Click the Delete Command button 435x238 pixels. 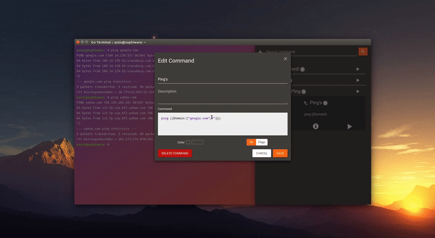(175, 153)
